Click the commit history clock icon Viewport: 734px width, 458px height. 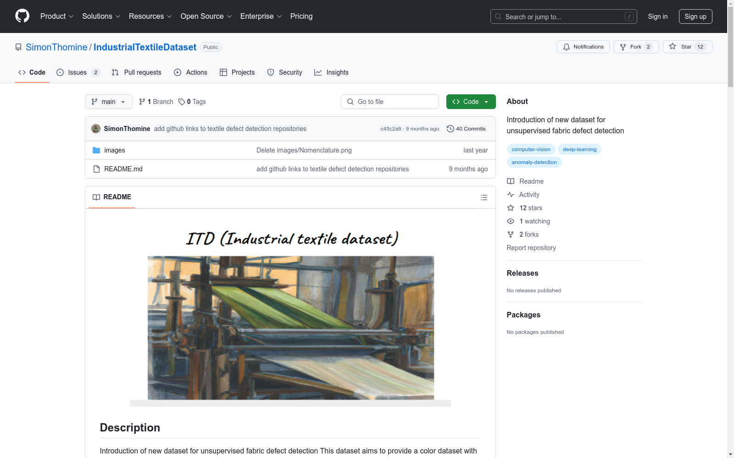(x=450, y=129)
